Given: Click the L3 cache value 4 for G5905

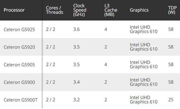Looking at the screenshot, I should (x=106, y=65).
